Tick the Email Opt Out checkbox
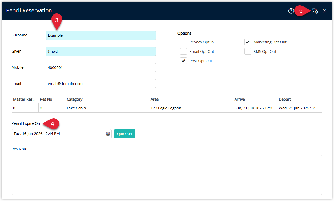Screen dimensions: 334x201 tap(183, 52)
